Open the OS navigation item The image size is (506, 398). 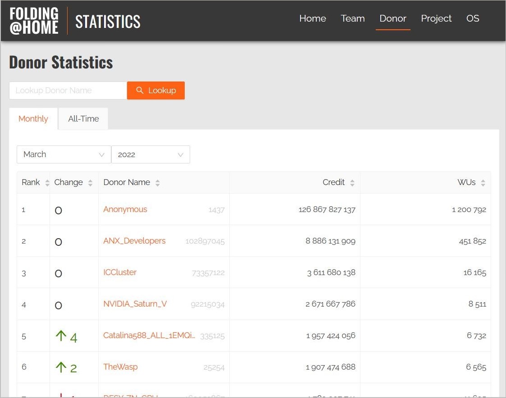click(473, 18)
